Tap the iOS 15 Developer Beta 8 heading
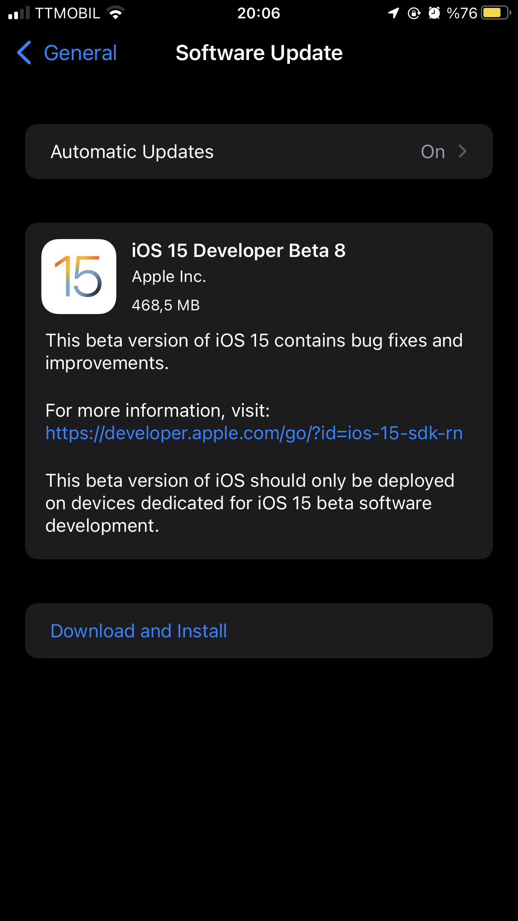Image resolution: width=518 pixels, height=921 pixels. 239,251
